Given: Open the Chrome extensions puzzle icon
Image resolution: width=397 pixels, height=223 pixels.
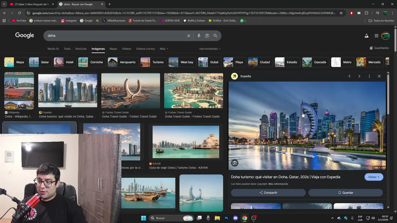Looking at the screenshot, I should [x=366, y=13].
